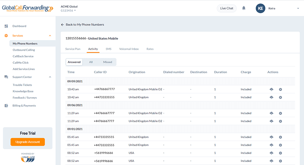The height and width of the screenshot is (165, 304).
Task: Show only Answered calls
Action: pos(74,62)
